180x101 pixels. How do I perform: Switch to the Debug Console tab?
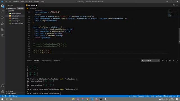click(46, 61)
